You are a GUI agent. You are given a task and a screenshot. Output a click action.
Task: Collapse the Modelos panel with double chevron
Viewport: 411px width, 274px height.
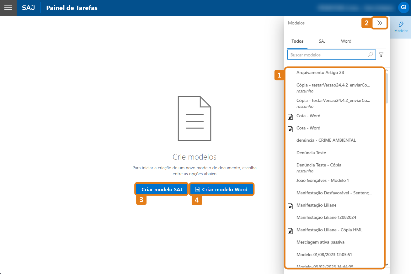(380, 23)
